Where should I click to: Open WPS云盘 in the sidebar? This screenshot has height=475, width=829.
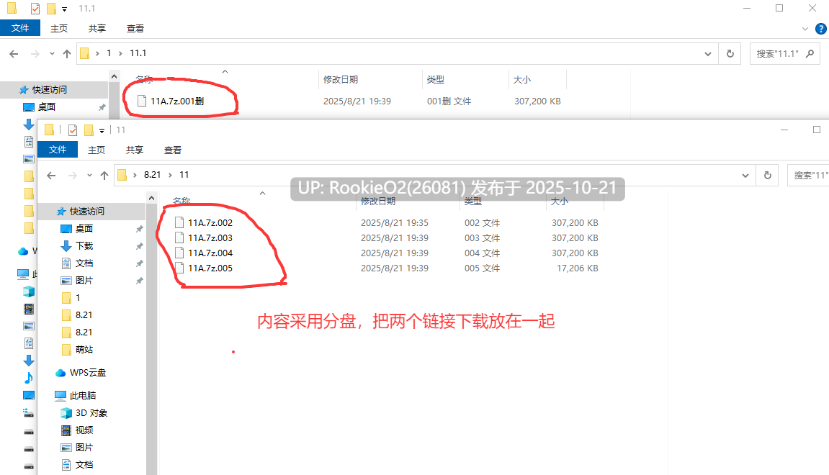pyautogui.click(x=87, y=373)
